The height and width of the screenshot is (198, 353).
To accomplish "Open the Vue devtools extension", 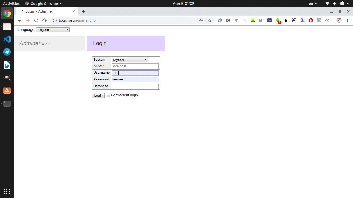I will pos(236,20).
